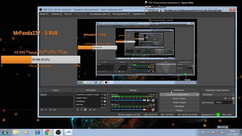Image resolution: width=242 pixels, height=136 pixels.
Task: Expand the dropdown arrow on stop streaming button
Action: click(197, 94)
